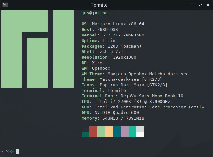
Task: Click 'GPU: NVIDIA Quadro 600' line
Action: (110, 113)
